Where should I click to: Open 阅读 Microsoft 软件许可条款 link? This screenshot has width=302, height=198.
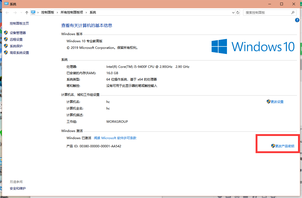pos(115,138)
